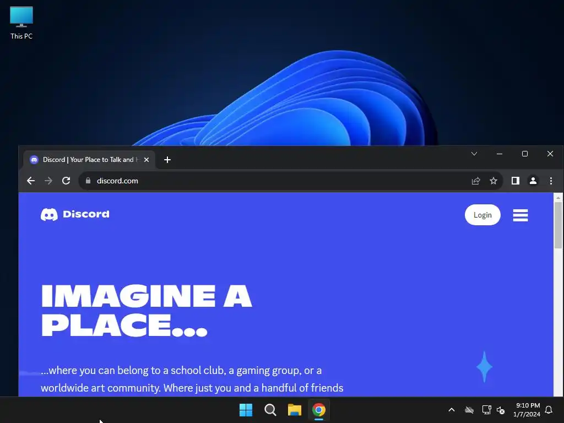Open the hamburger menu on Discord page
Image resolution: width=564 pixels, height=423 pixels.
point(520,215)
